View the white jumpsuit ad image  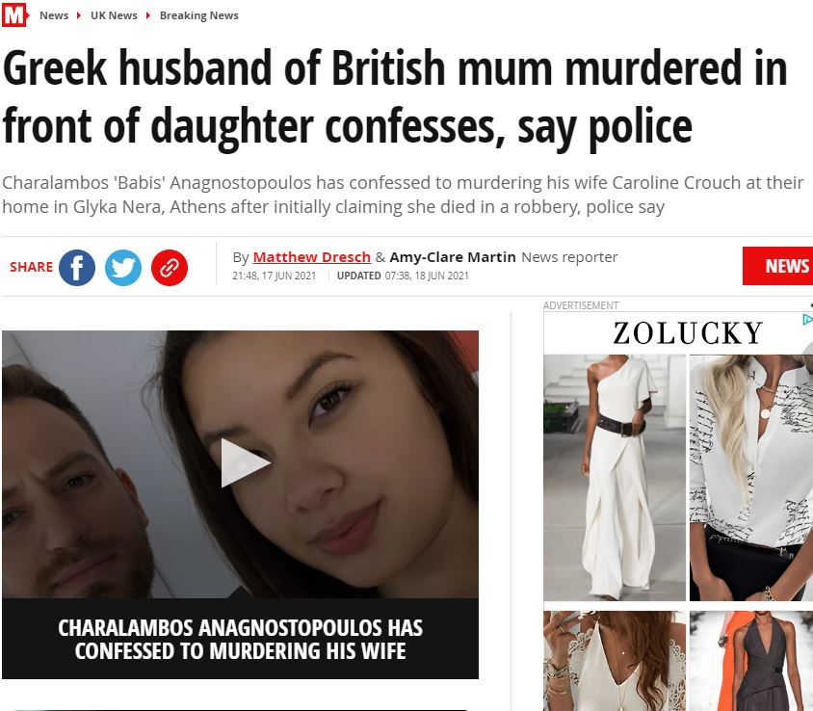615,478
